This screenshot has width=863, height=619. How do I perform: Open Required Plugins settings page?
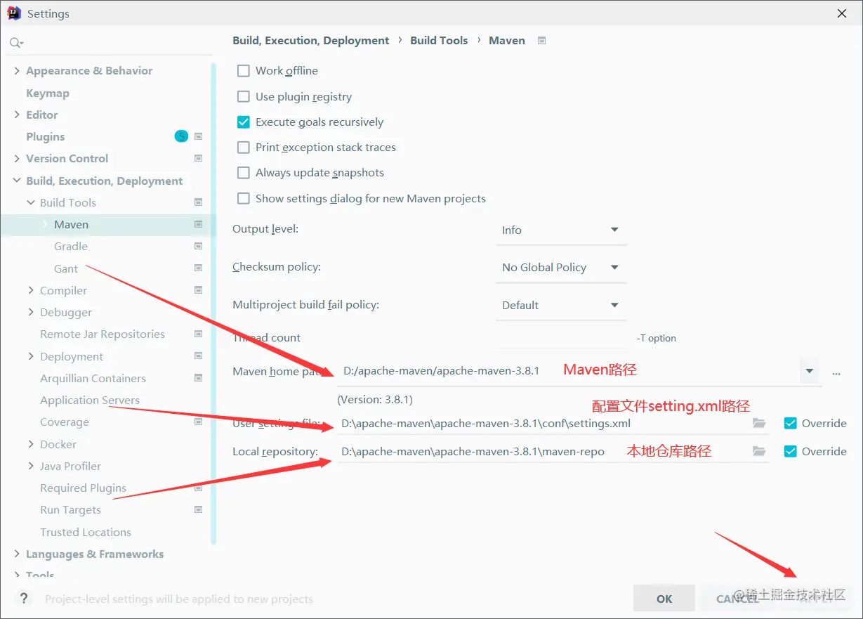click(84, 488)
